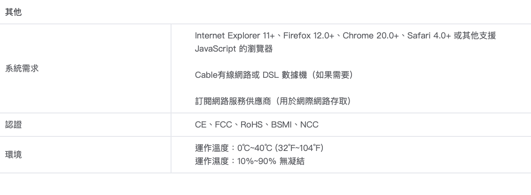Click the 環境 row label

pos(13,155)
